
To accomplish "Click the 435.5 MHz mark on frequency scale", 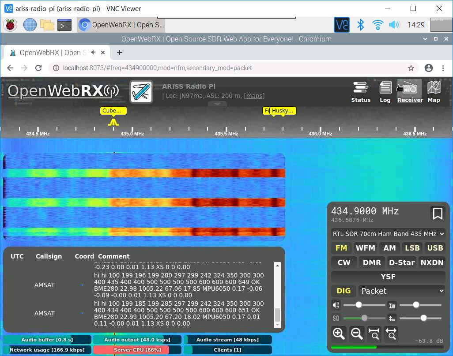I will (x=226, y=134).
